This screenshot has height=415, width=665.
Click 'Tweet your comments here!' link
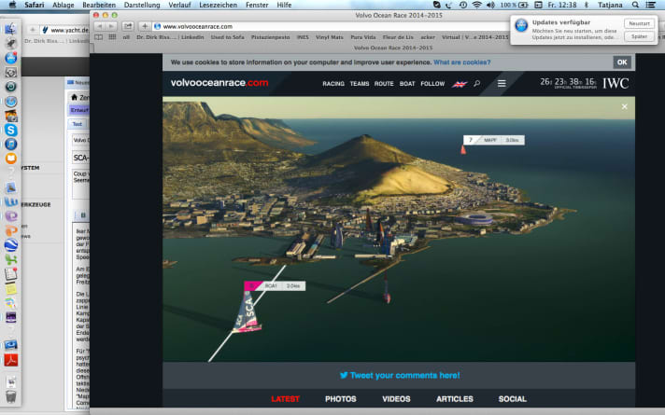point(404,375)
